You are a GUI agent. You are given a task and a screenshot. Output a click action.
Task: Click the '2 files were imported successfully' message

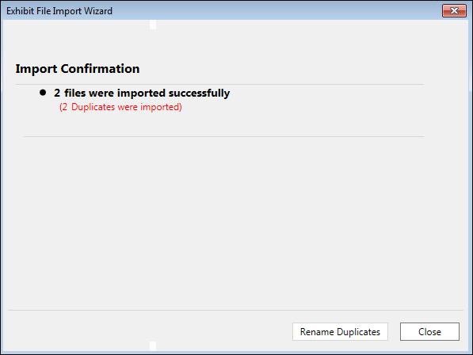click(142, 93)
